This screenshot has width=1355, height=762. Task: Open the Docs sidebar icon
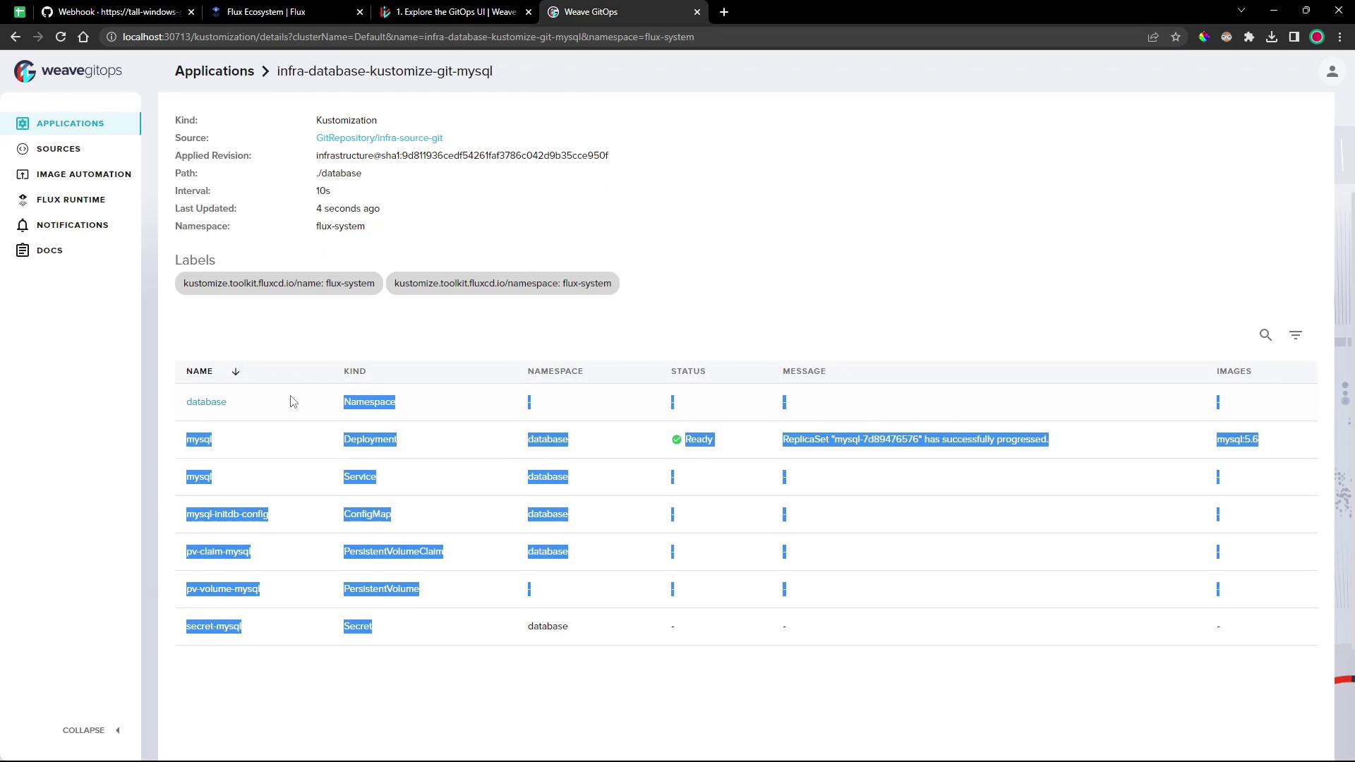pyautogui.click(x=23, y=250)
